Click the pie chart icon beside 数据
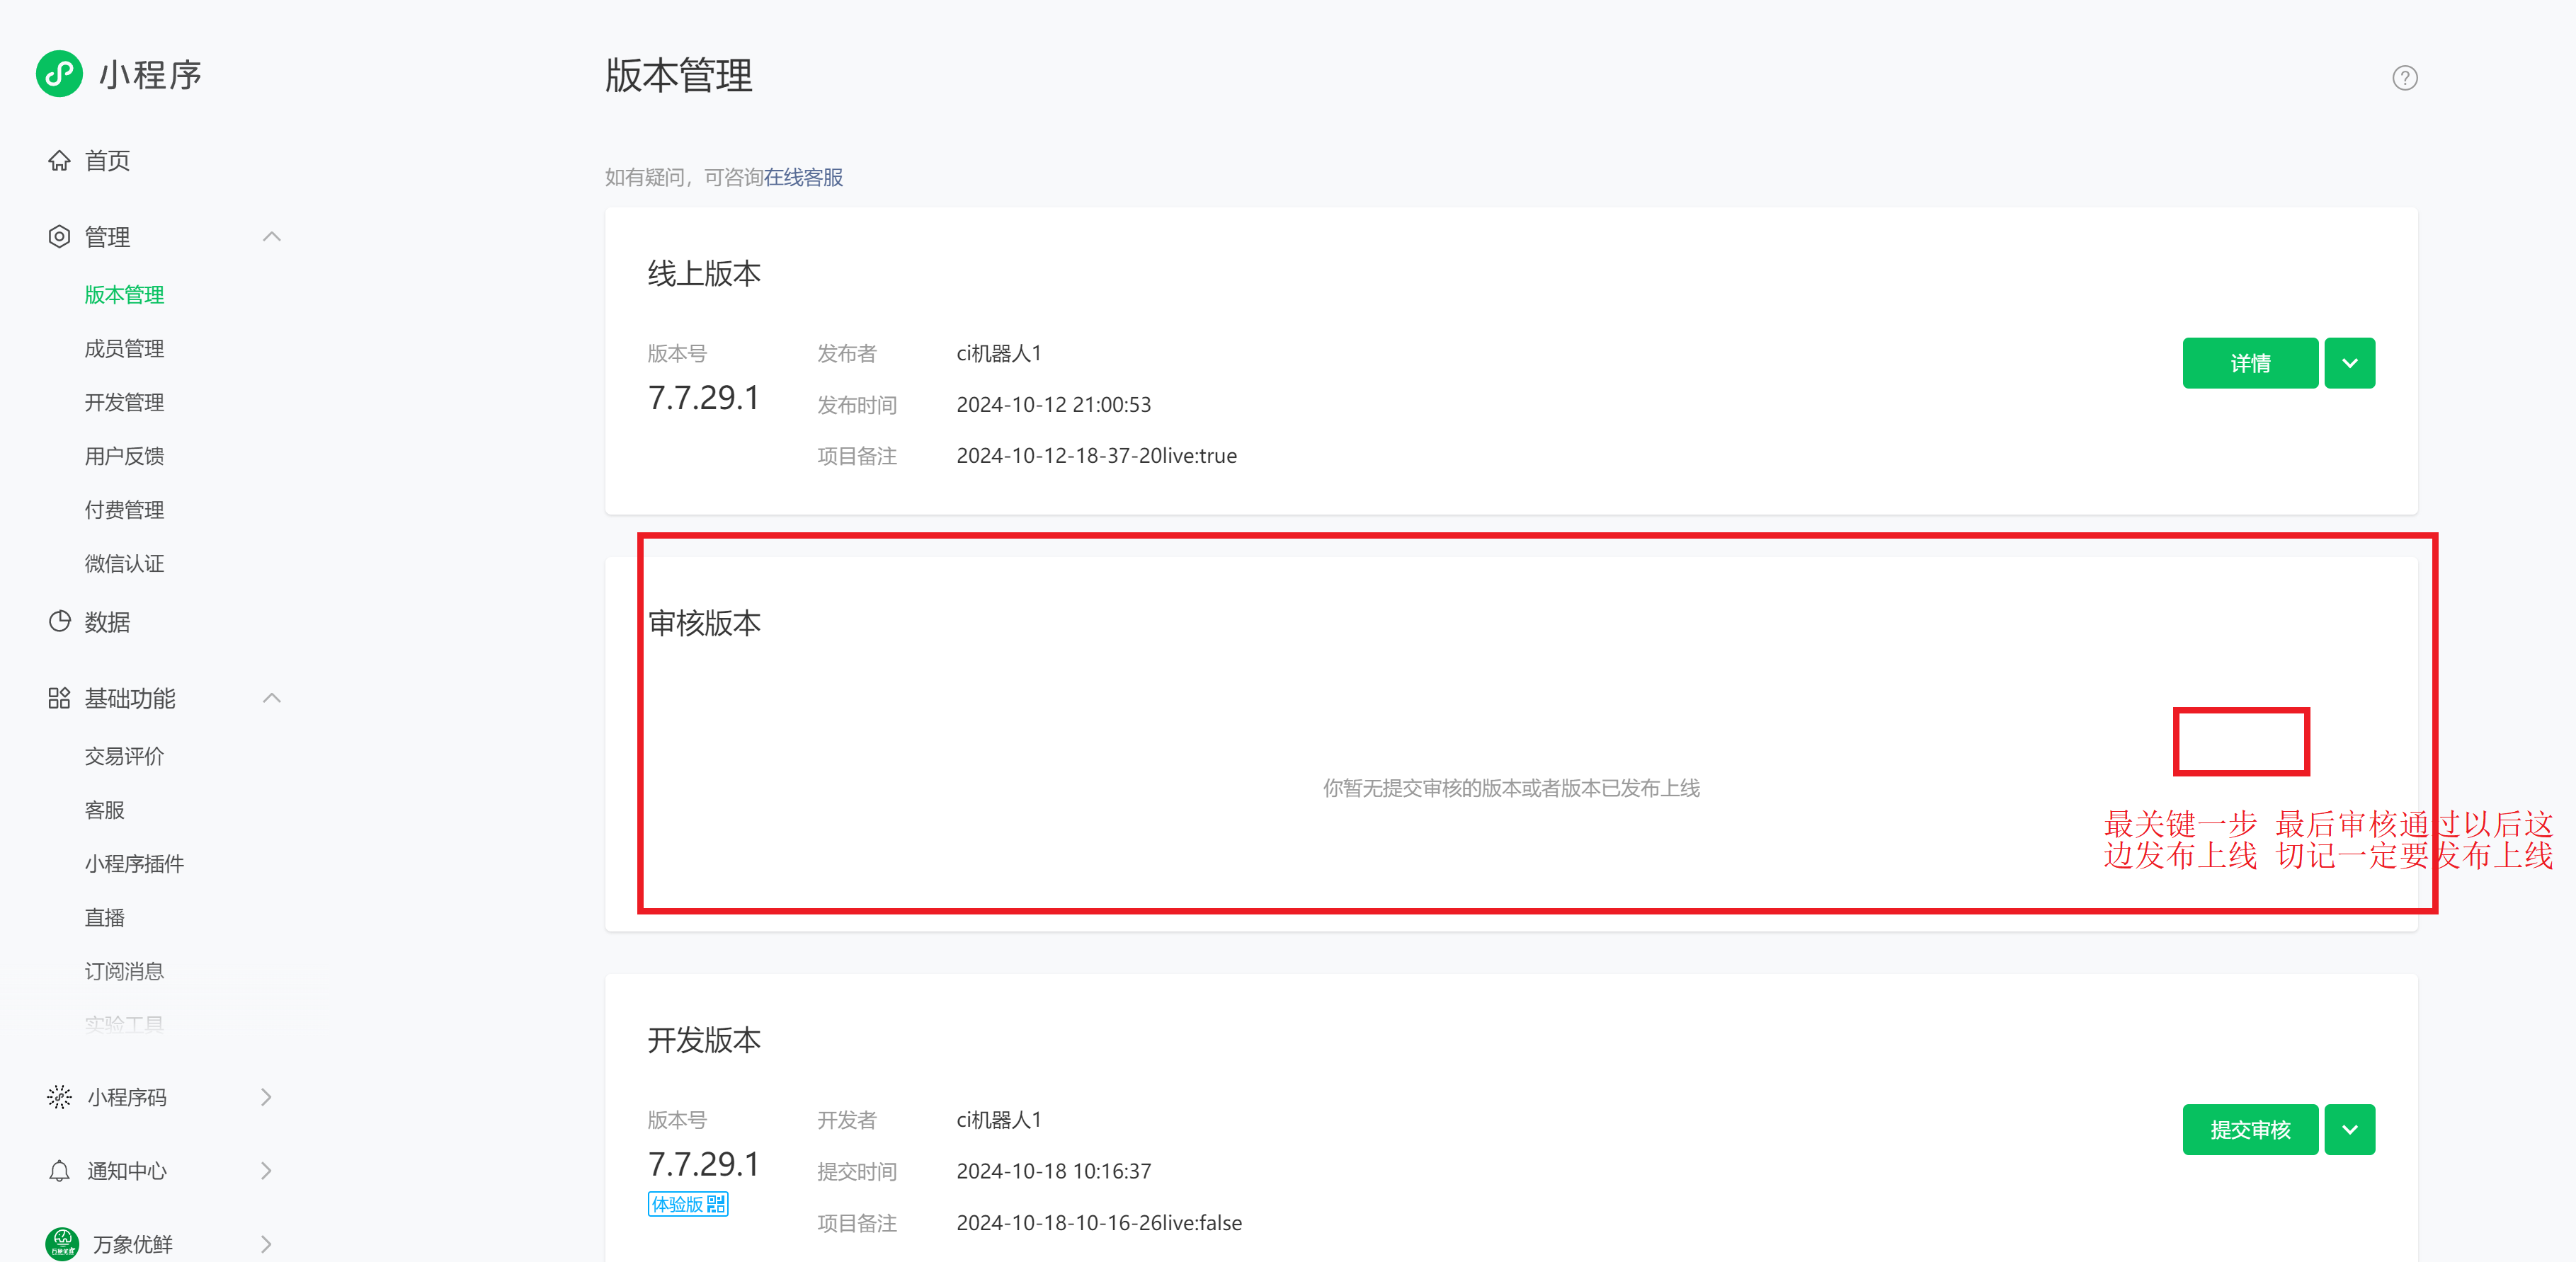Viewport: 2576px width, 1262px height. click(59, 621)
